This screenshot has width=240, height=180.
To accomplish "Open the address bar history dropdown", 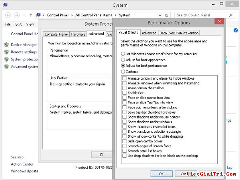I will (x=160, y=15).
